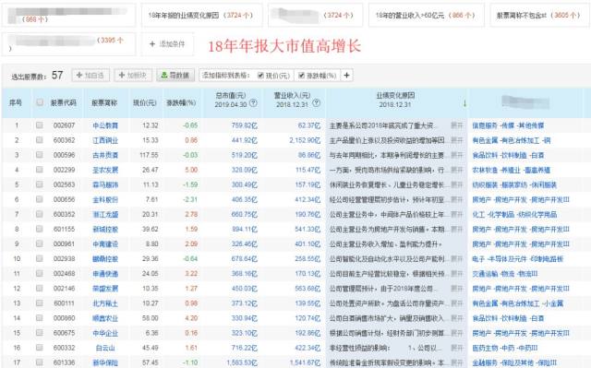Viewport: 591px width, 368px height.
Task: Open the 交通运输 industry link
Action: pos(485,274)
